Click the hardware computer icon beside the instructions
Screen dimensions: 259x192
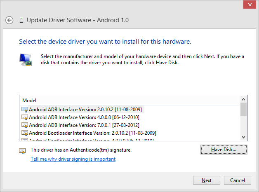click(x=25, y=59)
